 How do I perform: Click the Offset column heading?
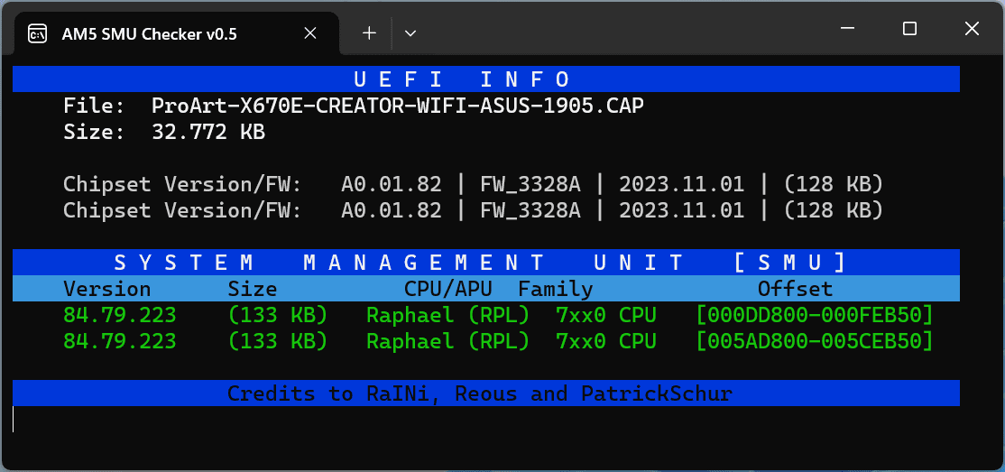795,290
